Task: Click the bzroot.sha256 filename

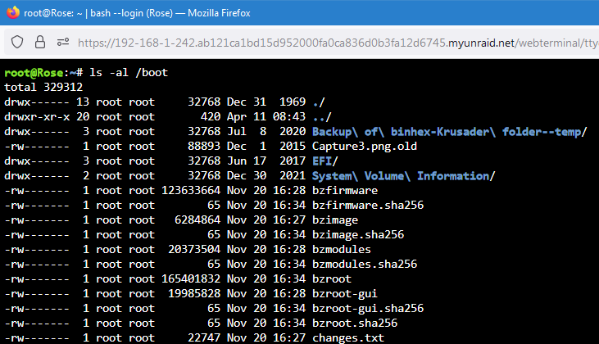Action: click(x=355, y=324)
